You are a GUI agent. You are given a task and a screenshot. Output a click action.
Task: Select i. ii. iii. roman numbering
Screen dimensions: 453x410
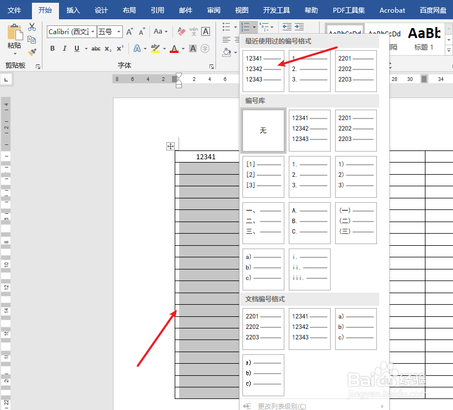309,269
